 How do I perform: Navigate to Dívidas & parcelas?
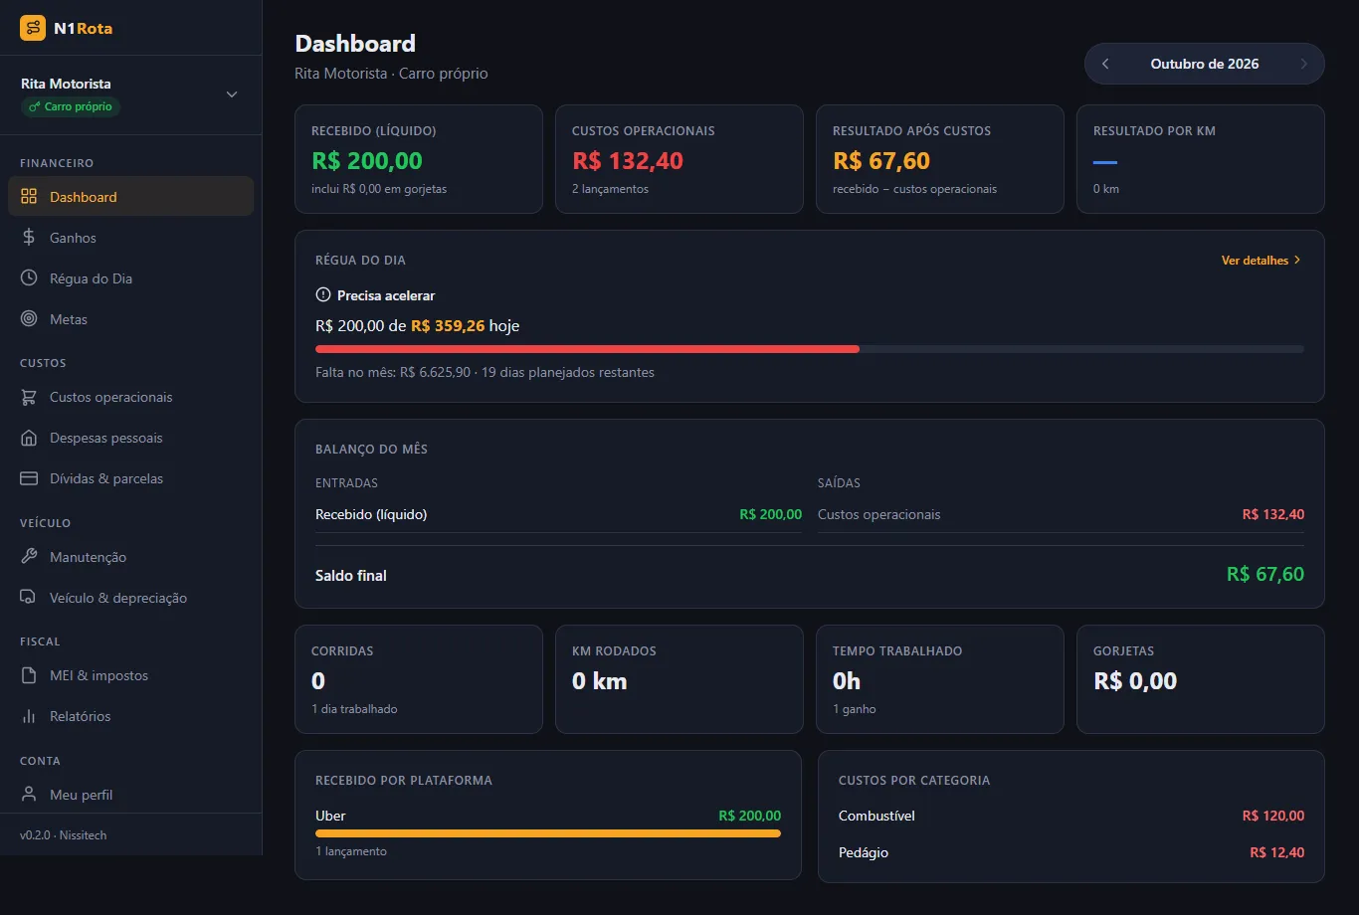point(131,478)
